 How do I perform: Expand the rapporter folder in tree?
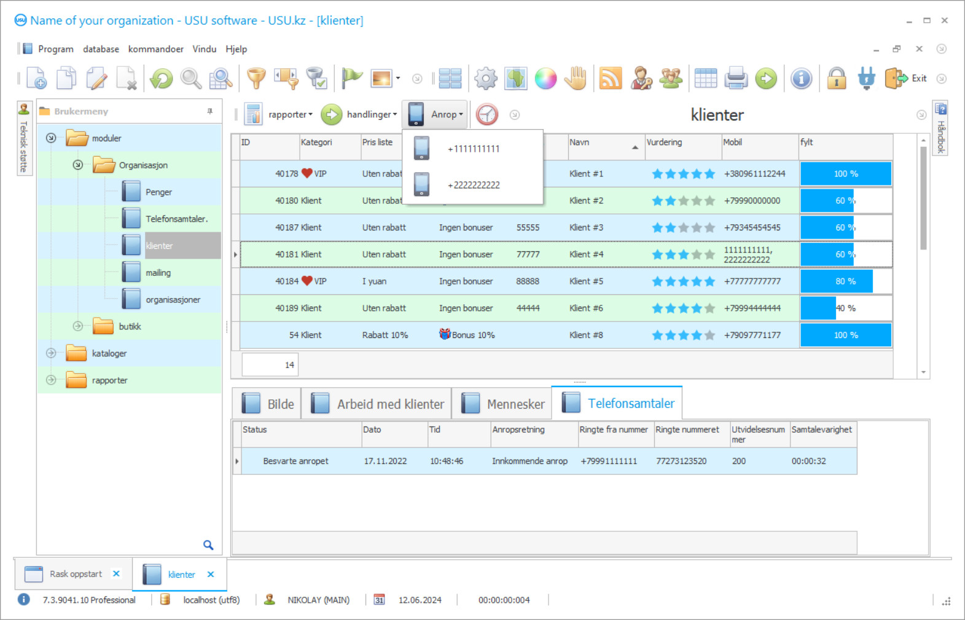(51, 380)
